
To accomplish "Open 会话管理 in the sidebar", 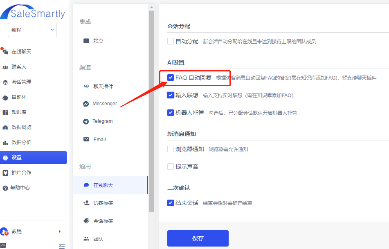I will pyautogui.click(x=34, y=82).
